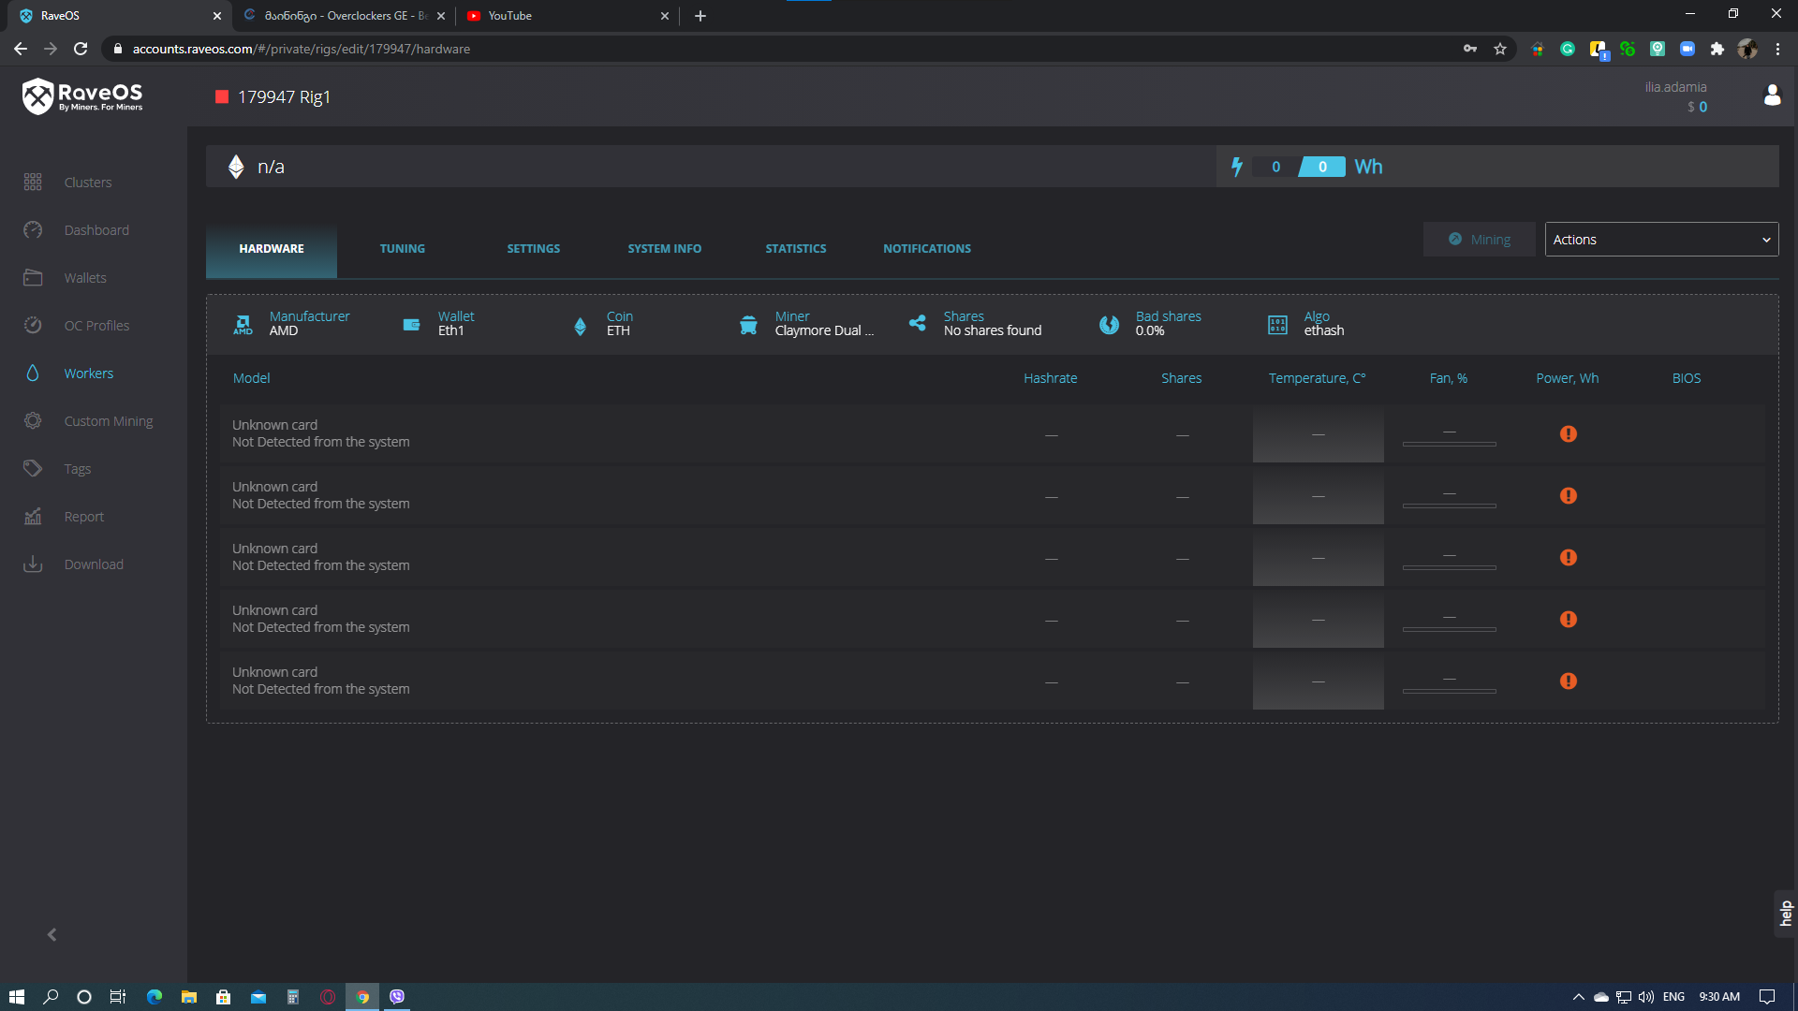Click the Algo binary icon
Viewport: 1798px width, 1011px height.
click(x=1277, y=324)
